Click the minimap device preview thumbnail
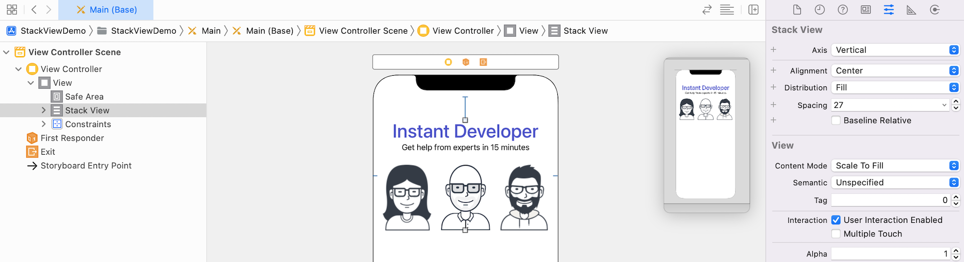This screenshot has width=964, height=262. point(705,134)
